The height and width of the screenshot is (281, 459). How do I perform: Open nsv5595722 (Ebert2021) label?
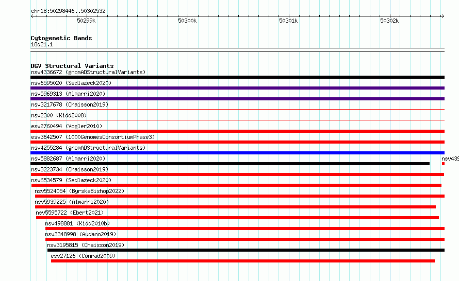(70, 213)
